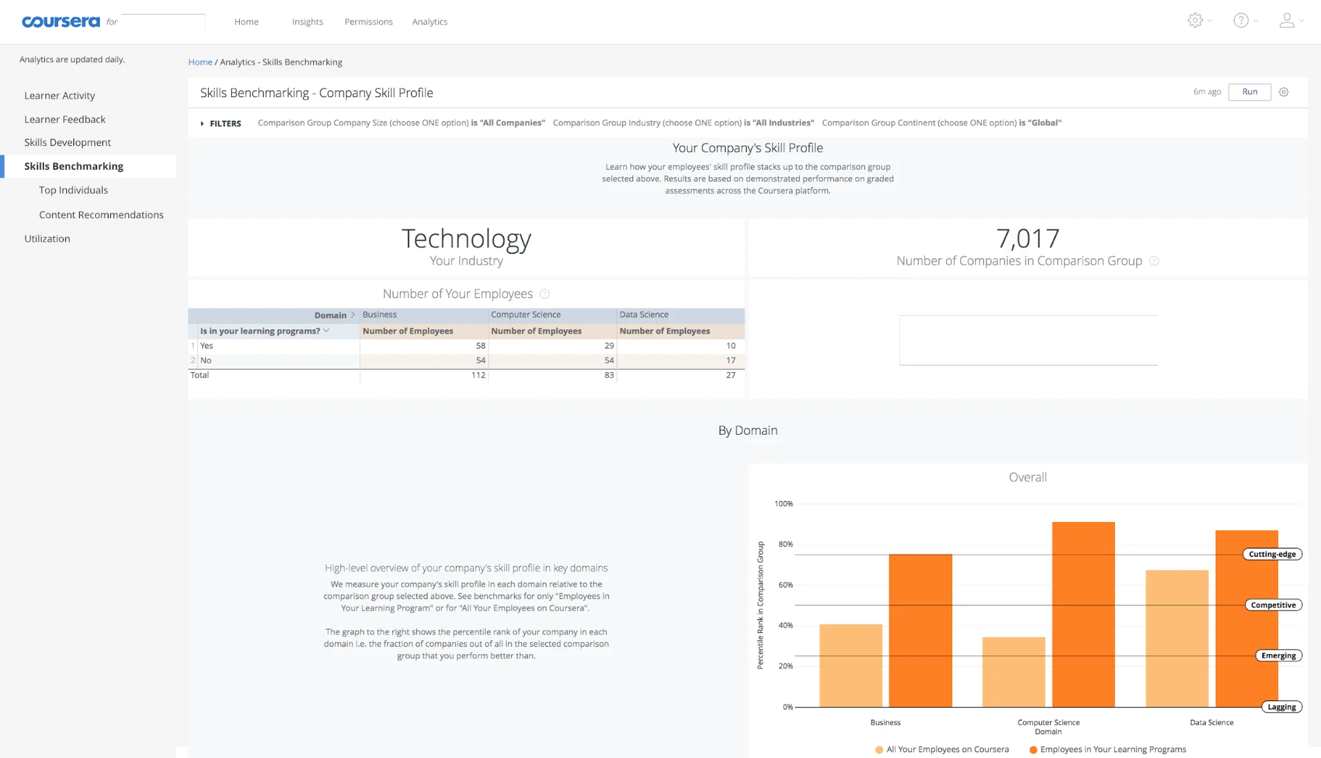
Task: Open the user profile account icon
Action: [1287, 20]
